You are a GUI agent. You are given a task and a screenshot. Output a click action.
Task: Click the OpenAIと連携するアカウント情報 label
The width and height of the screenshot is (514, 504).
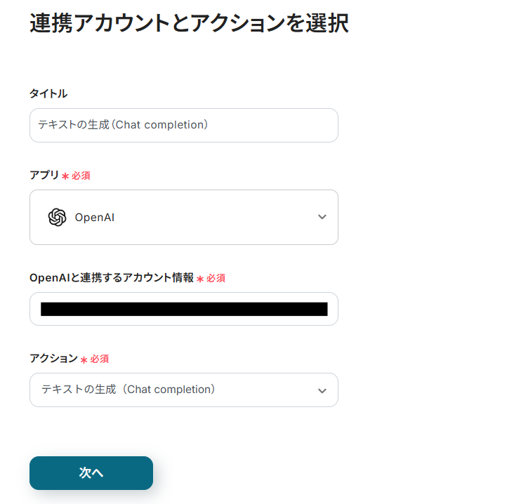pos(111,277)
